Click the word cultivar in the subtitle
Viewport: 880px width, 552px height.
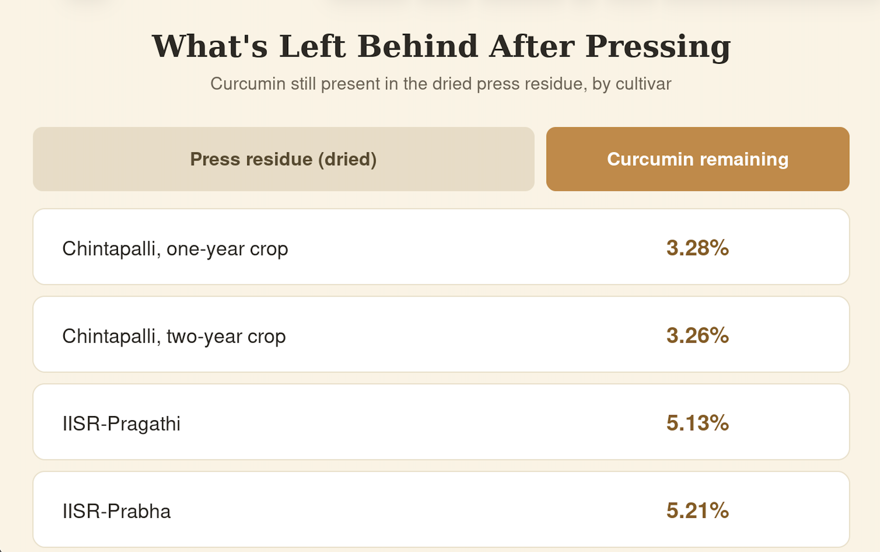643,84
